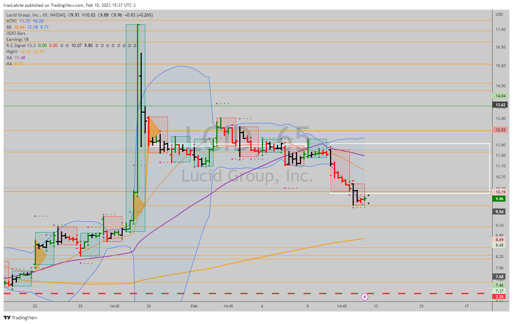Click the dark 13.62 price label
The image size is (513, 324).
click(x=500, y=105)
